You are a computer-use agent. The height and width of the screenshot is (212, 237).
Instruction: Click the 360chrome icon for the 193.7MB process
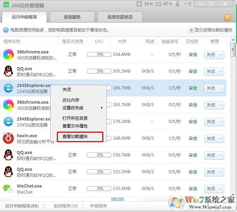point(8,105)
